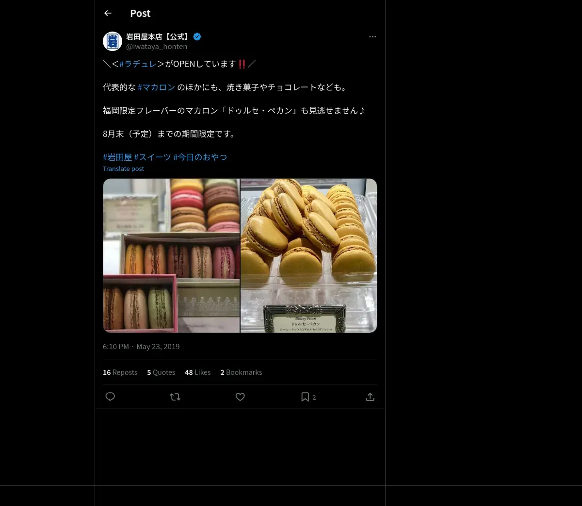Click the blue verified badge icon

click(x=197, y=36)
